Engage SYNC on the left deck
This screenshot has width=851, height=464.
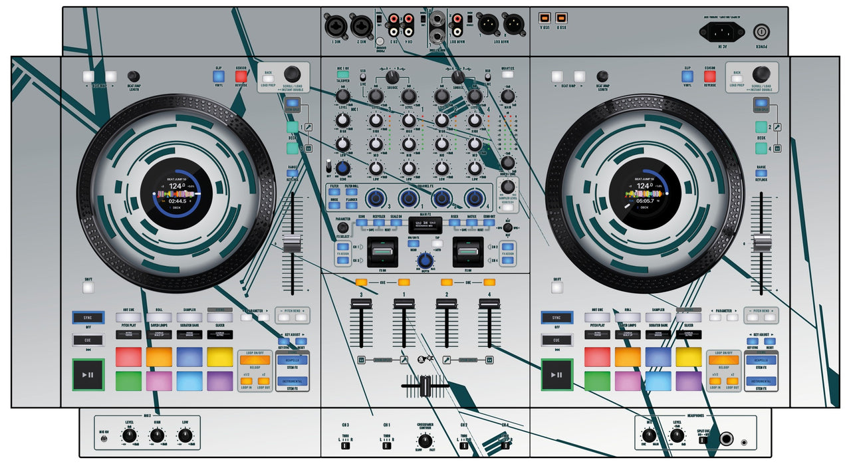pos(88,318)
